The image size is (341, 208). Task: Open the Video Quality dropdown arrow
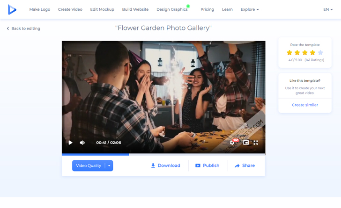[109, 165]
